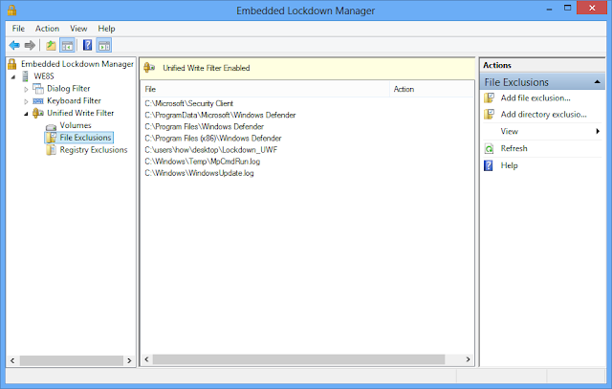Collapse the WE8S tree node
The height and width of the screenshot is (389, 612).
pyautogui.click(x=13, y=76)
